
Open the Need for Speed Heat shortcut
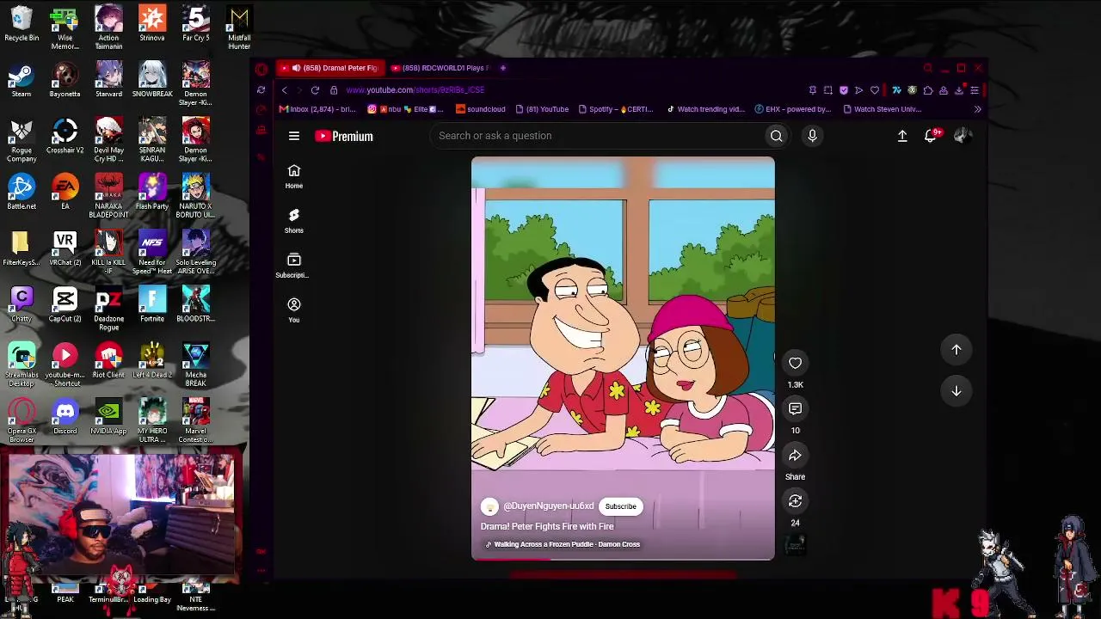152,252
